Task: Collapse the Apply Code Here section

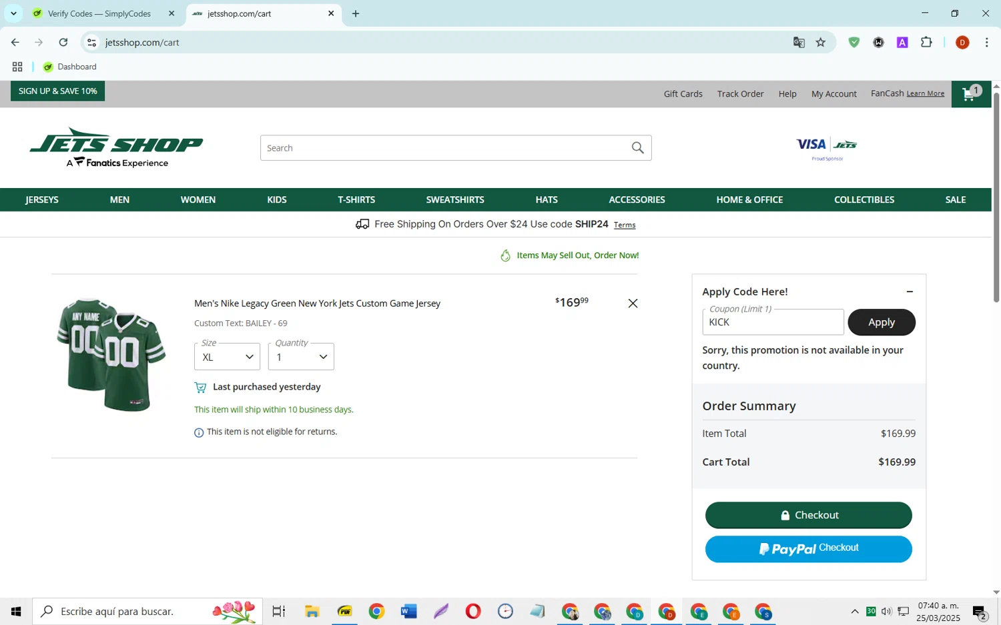Action: point(909,291)
